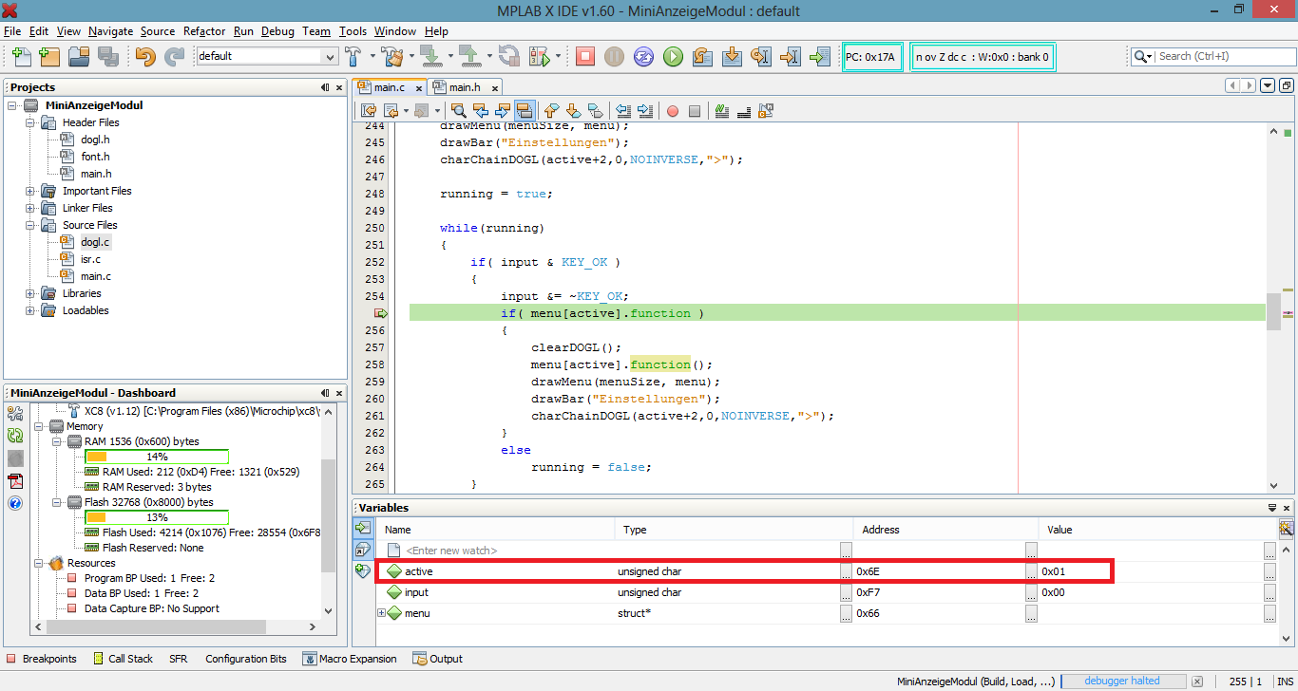Select configuration dropdown showing default
The width and height of the screenshot is (1298, 691).
click(x=266, y=56)
